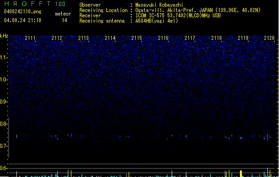Select the Ogata-vill. Akita-Pref. JAPAN location text
The image size is (279, 177).
(198, 10)
